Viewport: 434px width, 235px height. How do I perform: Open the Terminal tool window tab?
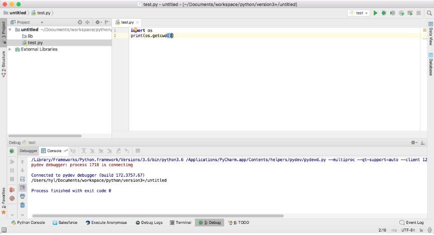[x=180, y=222]
